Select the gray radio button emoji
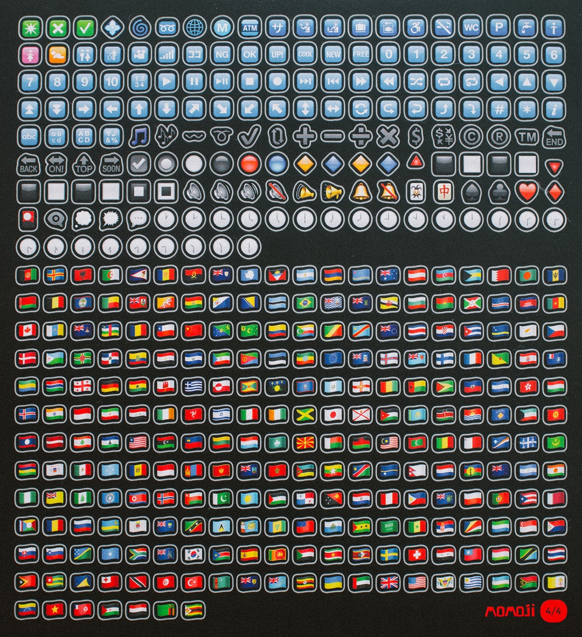Viewport: 582px width, 637px height. click(166, 164)
